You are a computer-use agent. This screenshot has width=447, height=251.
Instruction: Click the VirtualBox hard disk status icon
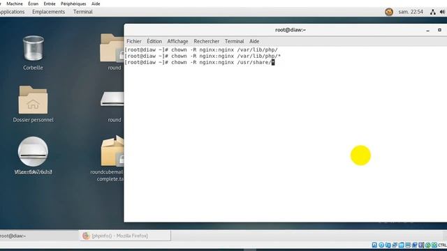(x=374, y=245)
